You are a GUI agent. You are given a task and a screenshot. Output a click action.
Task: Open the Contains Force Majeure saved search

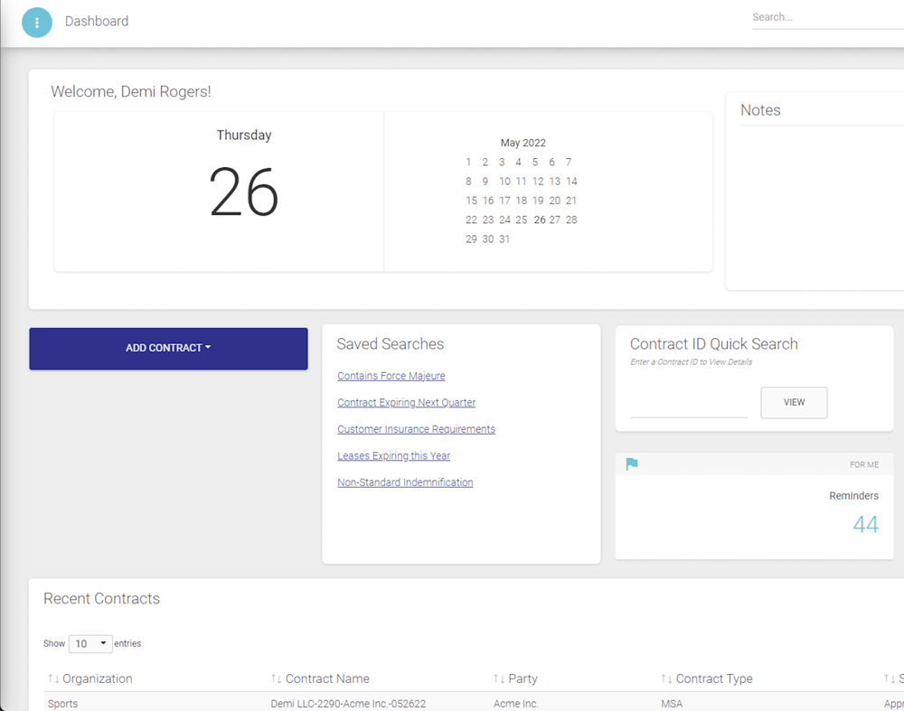coord(391,376)
